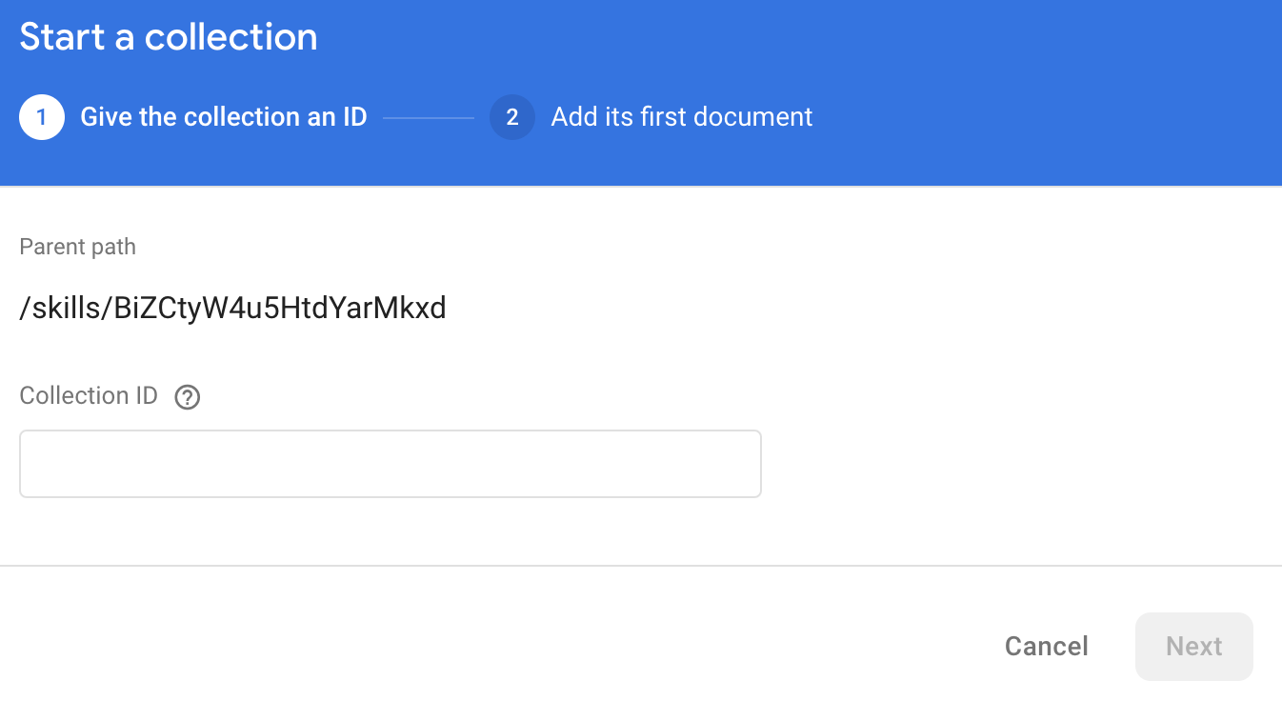Click the step 2 circle indicator
Image resolution: width=1282 pixels, height=701 pixels.
512,117
